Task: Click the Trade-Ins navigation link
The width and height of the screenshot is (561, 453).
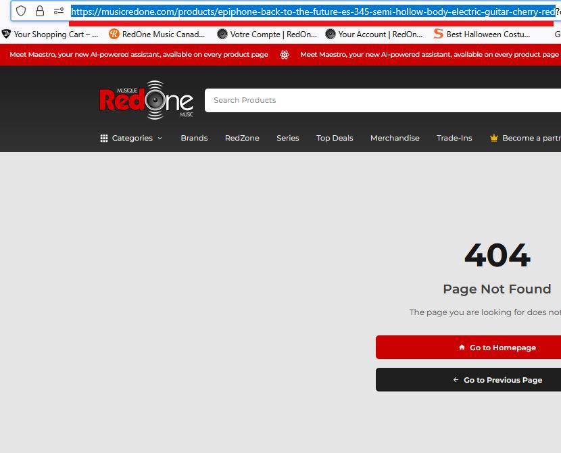Action: (x=454, y=138)
